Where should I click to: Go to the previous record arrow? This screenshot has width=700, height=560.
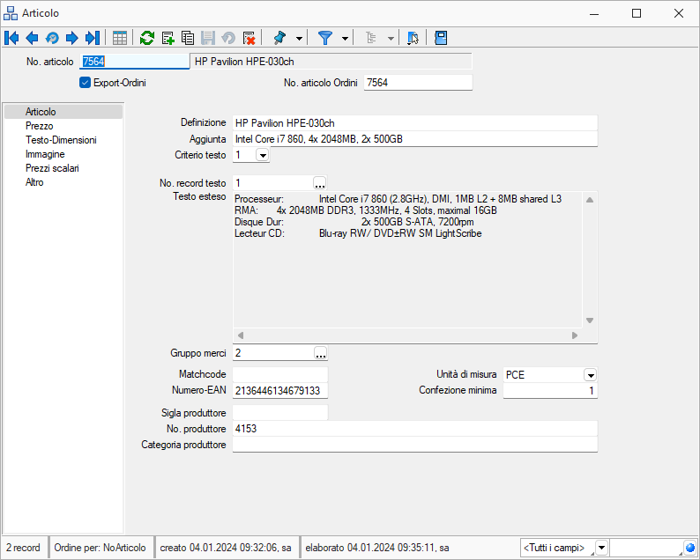click(x=32, y=38)
